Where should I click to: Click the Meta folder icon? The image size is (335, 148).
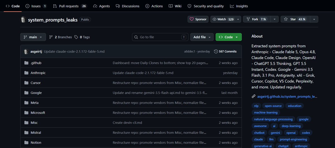click(x=26, y=103)
